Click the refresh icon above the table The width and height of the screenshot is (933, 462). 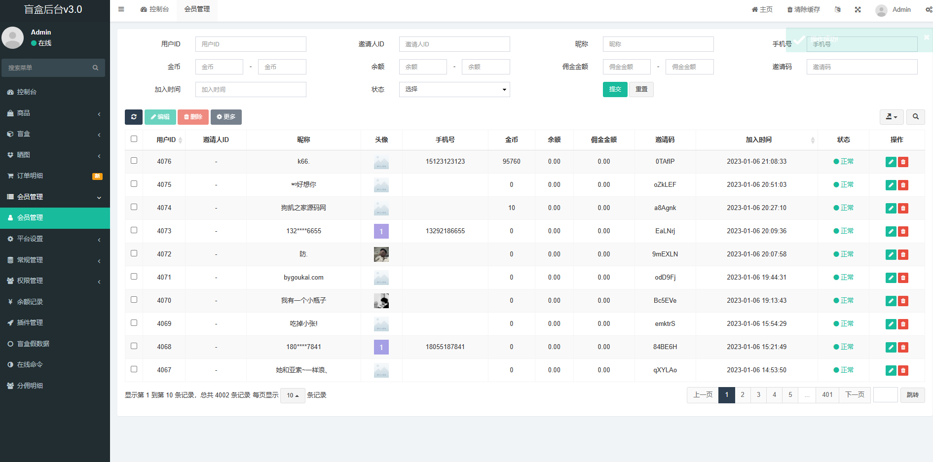click(x=134, y=117)
